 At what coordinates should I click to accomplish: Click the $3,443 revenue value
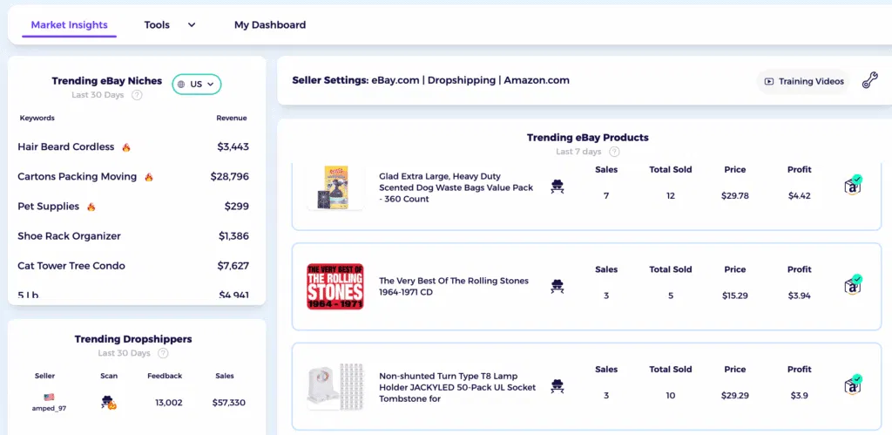pos(233,147)
